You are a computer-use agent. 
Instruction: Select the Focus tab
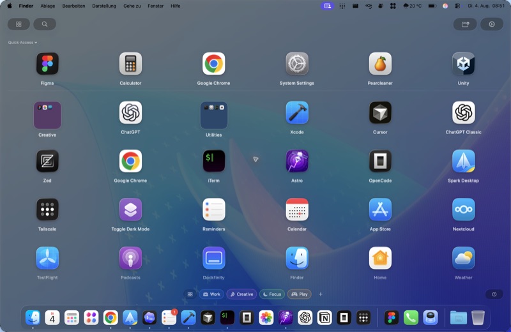click(272, 294)
